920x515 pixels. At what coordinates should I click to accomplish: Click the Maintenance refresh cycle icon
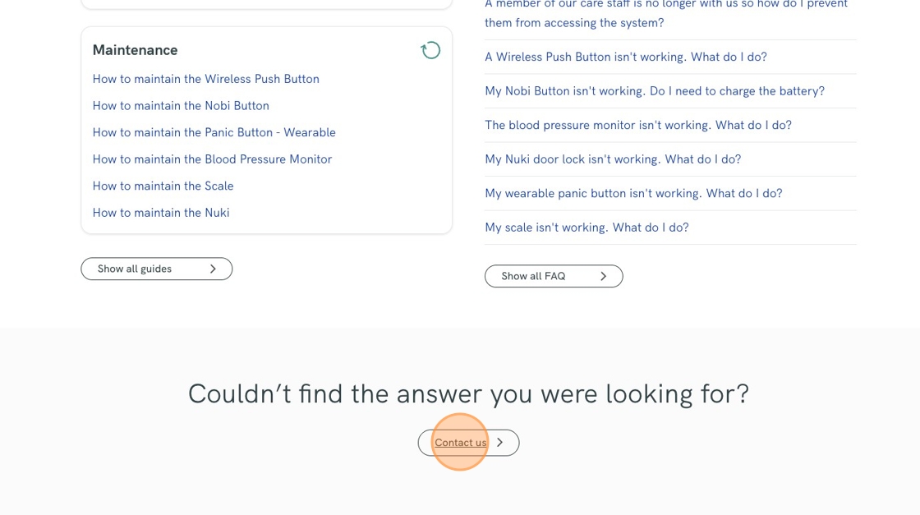pyautogui.click(x=430, y=51)
